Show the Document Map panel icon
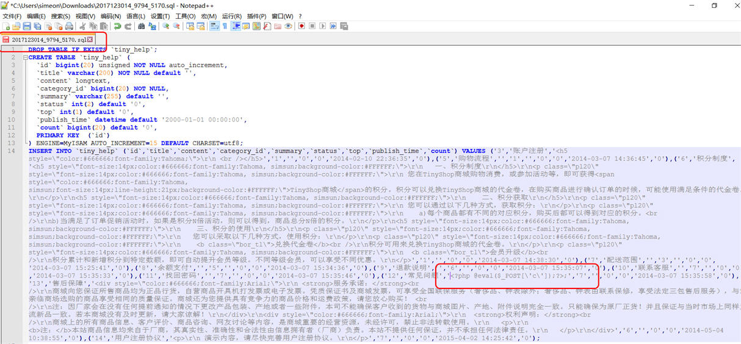This screenshot has height=344, width=741. coord(257,26)
